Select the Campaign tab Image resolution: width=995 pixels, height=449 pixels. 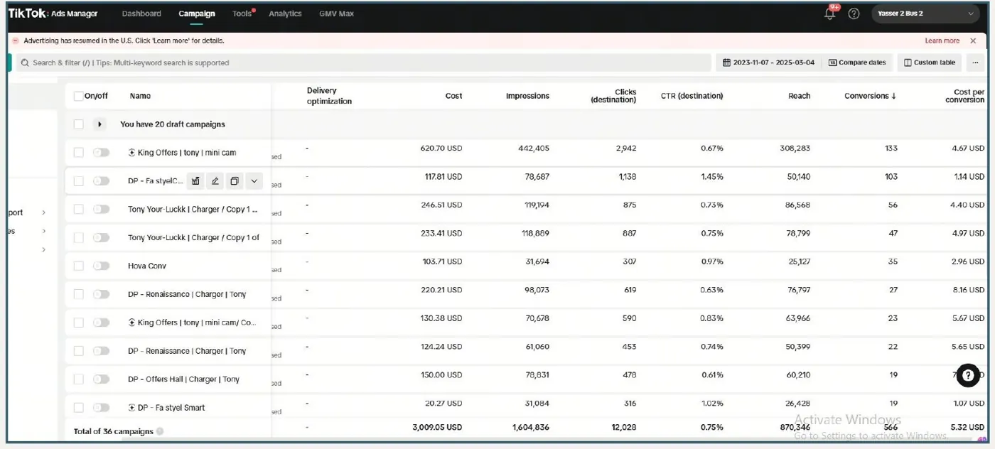pyautogui.click(x=197, y=13)
